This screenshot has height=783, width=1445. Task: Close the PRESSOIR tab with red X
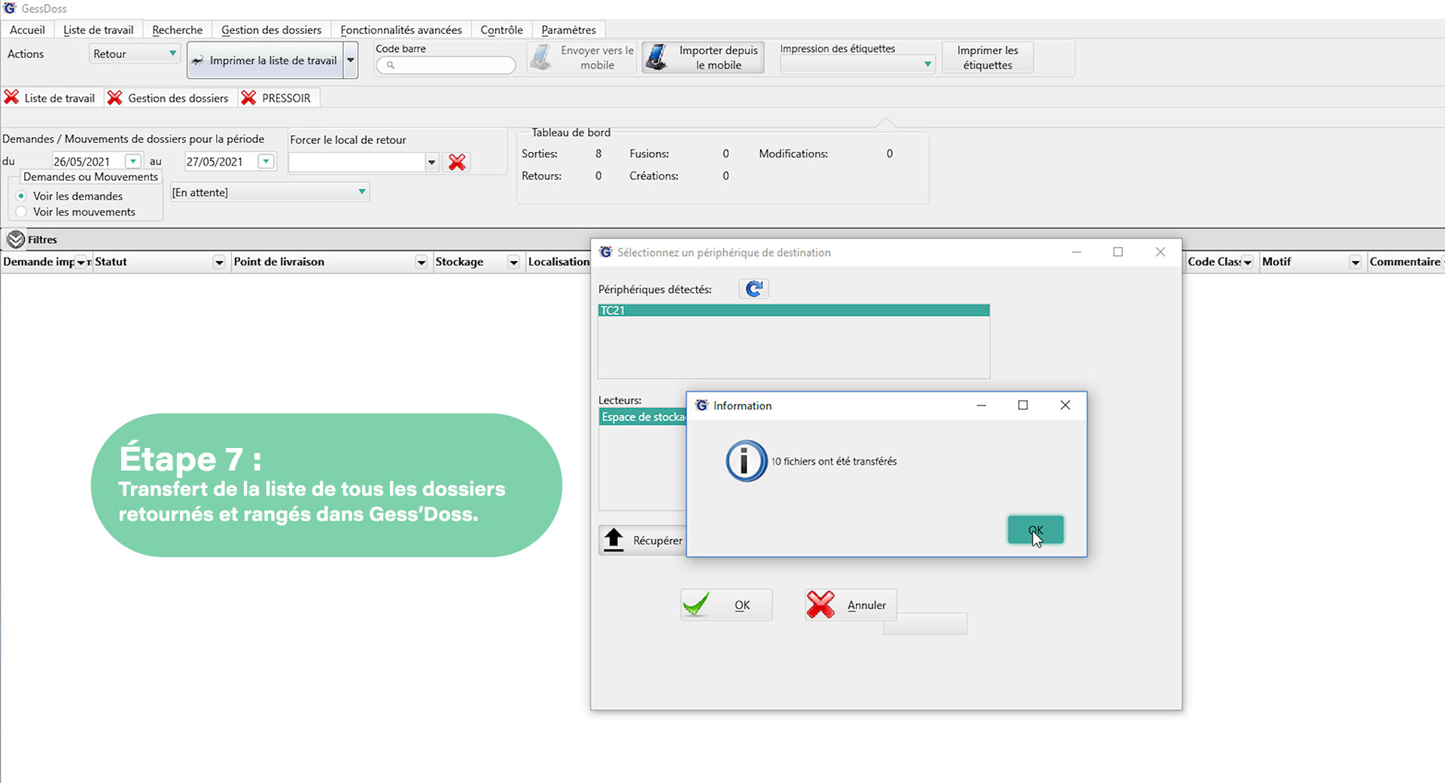248,98
